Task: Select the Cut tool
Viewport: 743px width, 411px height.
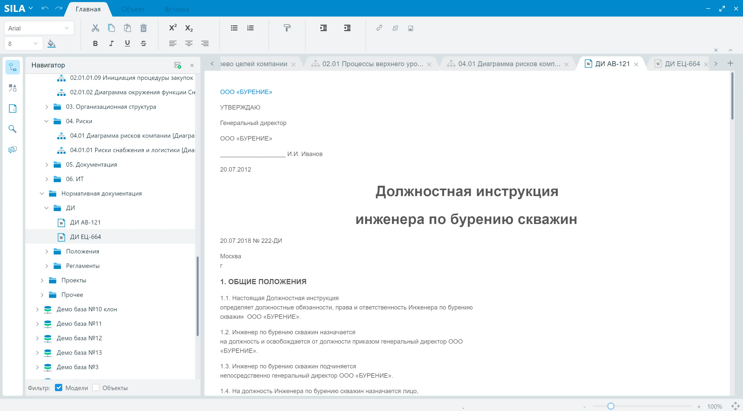Action: tap(95, 28)
